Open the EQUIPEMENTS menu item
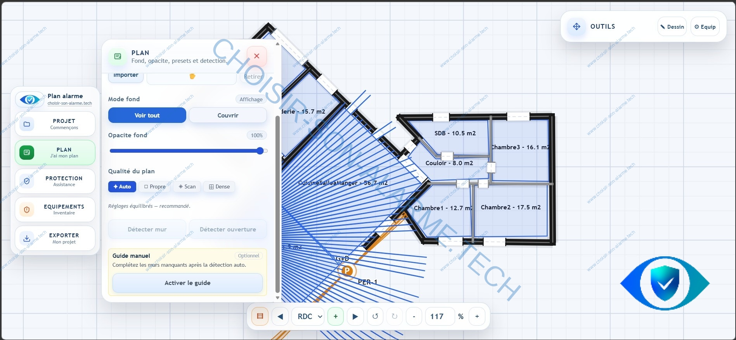 55,209
